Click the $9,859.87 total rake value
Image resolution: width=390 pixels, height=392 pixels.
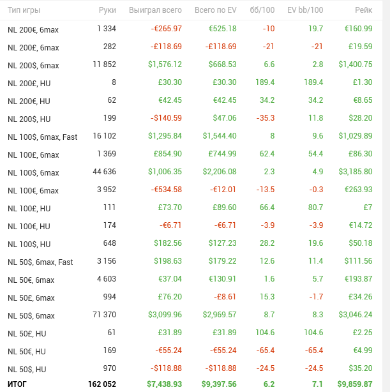tap(353, 384)
